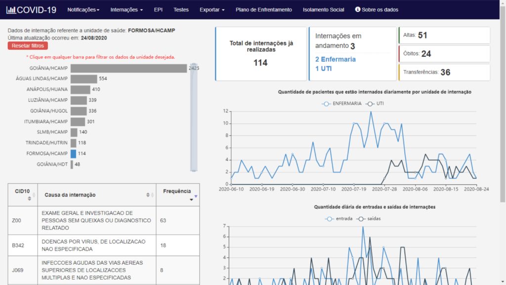Filter by ÁGUAS LINDAS/HCAMP bar
This screenshot has height=285, width=506.
point(84,79)
